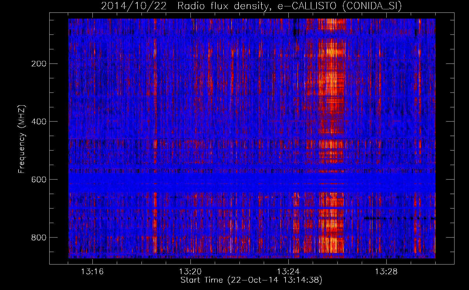Click the 13:16 time tick label
Viewport: 469px width, 290px height.
point(92,272)
